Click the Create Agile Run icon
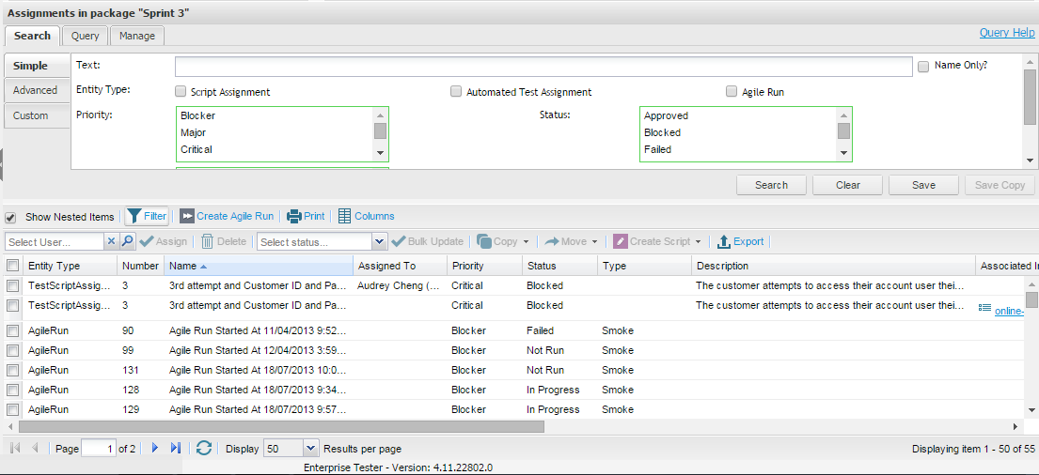Image resolution: width=1039 pixels, height=475 pixels. tap(186, 216)
